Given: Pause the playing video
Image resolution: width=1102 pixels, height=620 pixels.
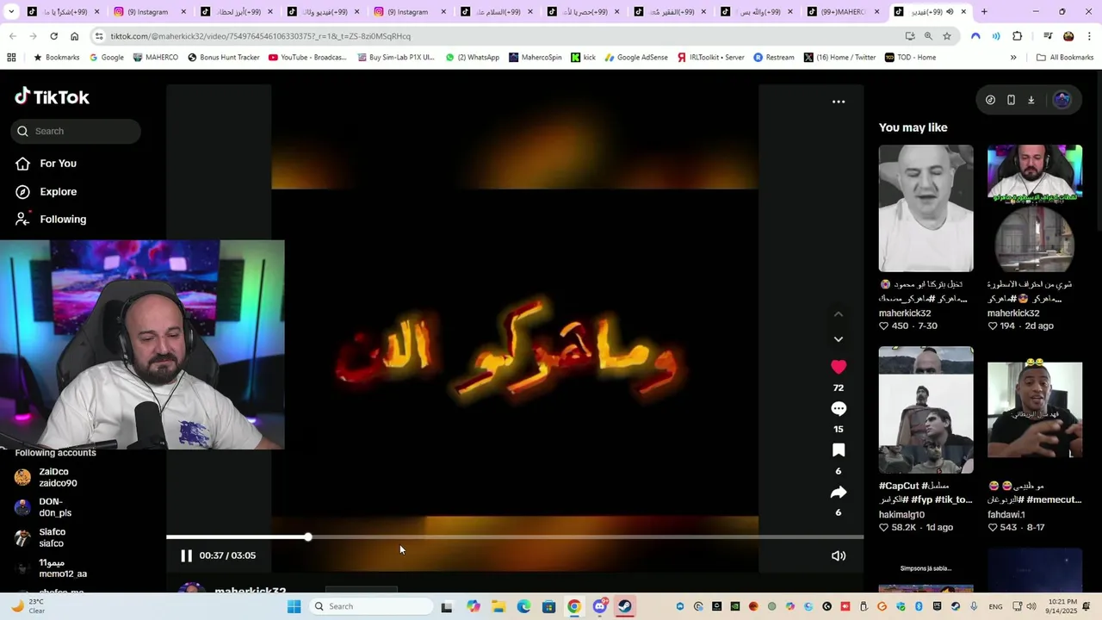Looking at the screenshot, I should tap(186, 555).
